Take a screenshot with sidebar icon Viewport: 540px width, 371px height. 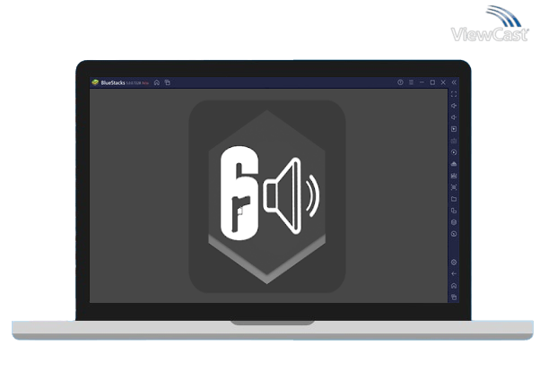(x=454, y=187)
